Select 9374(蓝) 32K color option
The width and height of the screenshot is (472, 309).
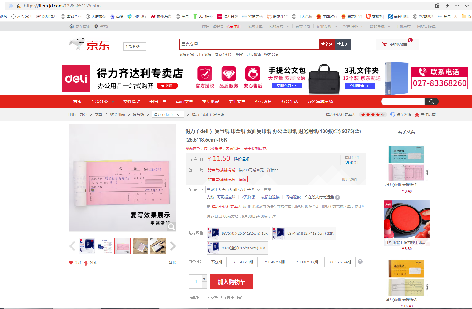click(304, 234)
